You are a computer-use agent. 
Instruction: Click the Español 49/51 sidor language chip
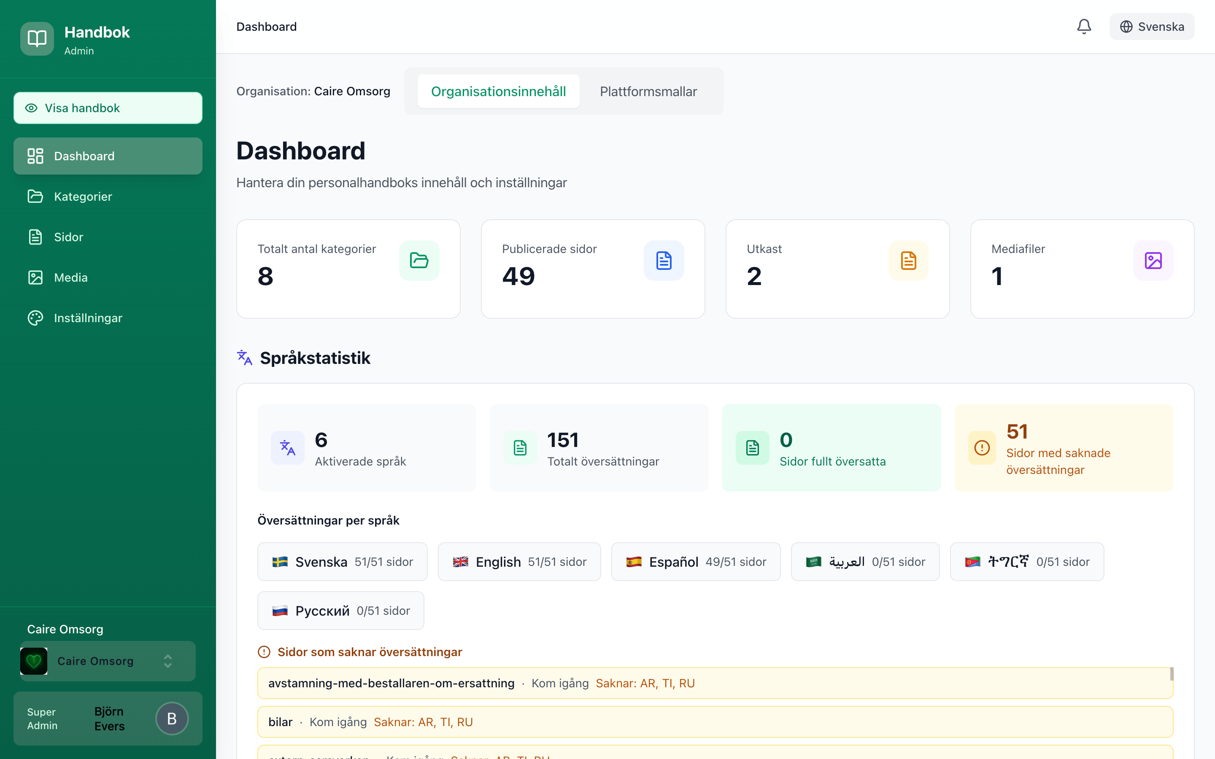(695, 562)
